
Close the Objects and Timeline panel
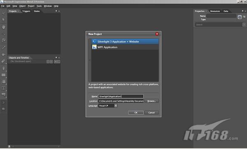click(59, 58)
